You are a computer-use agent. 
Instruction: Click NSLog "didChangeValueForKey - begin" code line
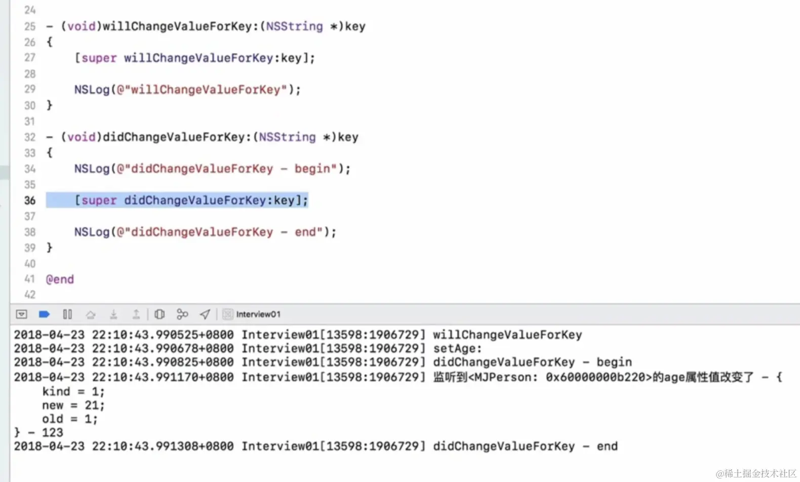coord(212,169)
